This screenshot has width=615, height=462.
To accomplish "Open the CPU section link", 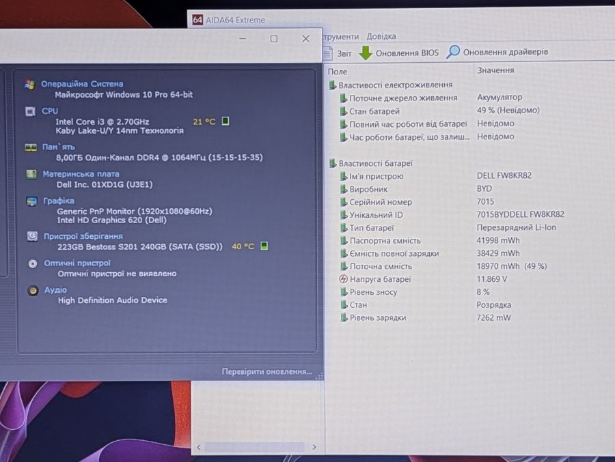I will [x=50, y=111].
